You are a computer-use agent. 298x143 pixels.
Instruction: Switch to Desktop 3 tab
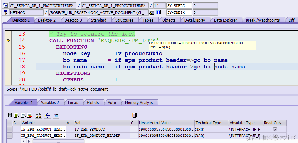[73, 20]
